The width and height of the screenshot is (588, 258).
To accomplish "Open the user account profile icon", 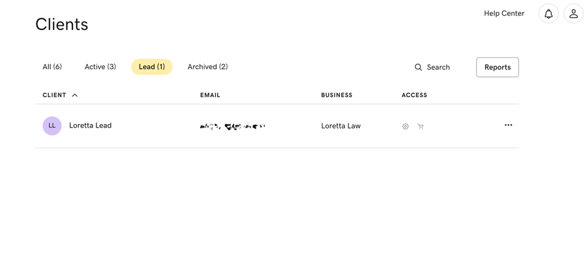I will [x=573, y=14].
